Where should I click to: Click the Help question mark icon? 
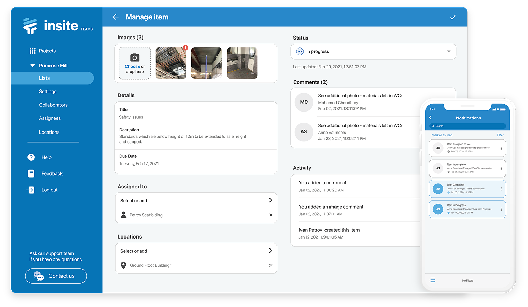[x=31, y=157]
